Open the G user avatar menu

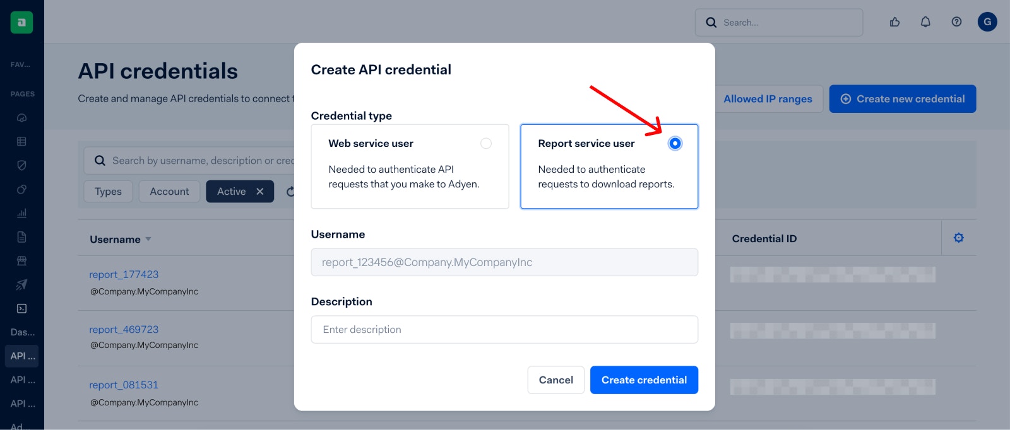click(987, 22)
